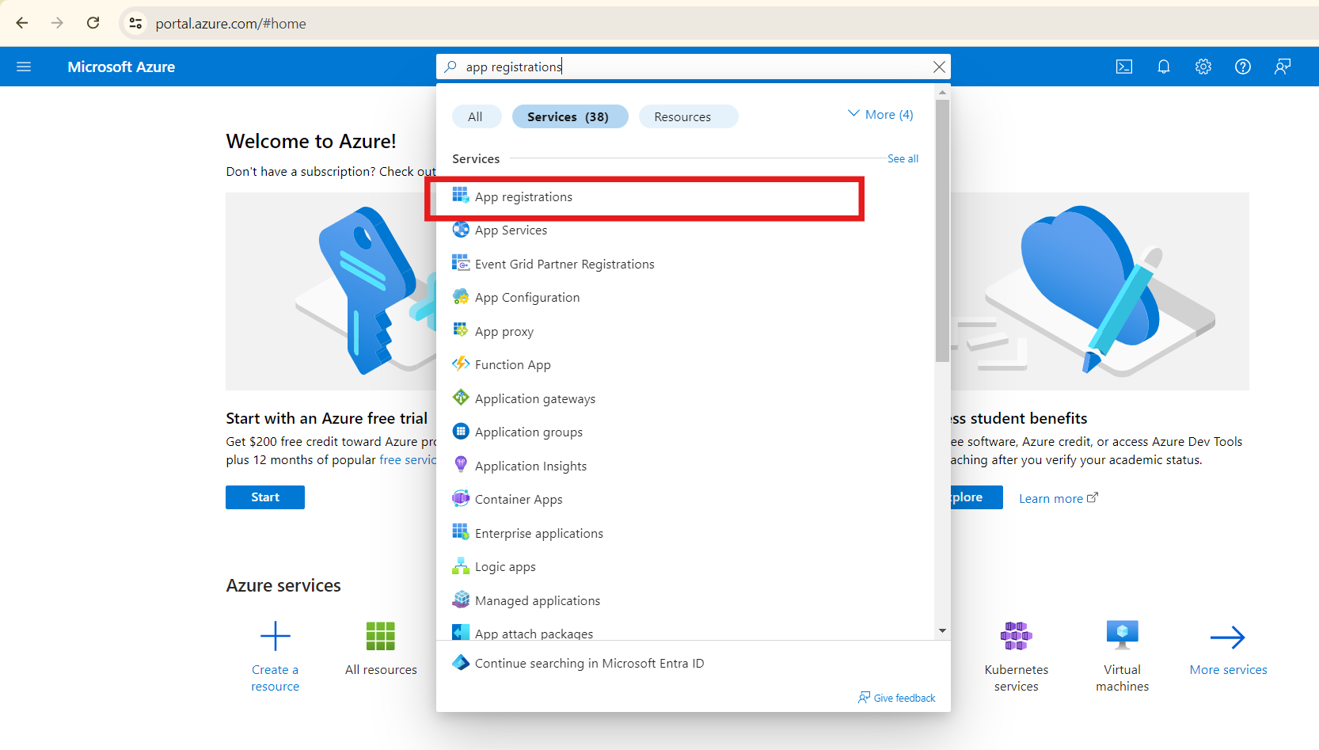1319x750 pixels.
Task: Open the Cloud Shell icon
Action: coord(1123,67)
